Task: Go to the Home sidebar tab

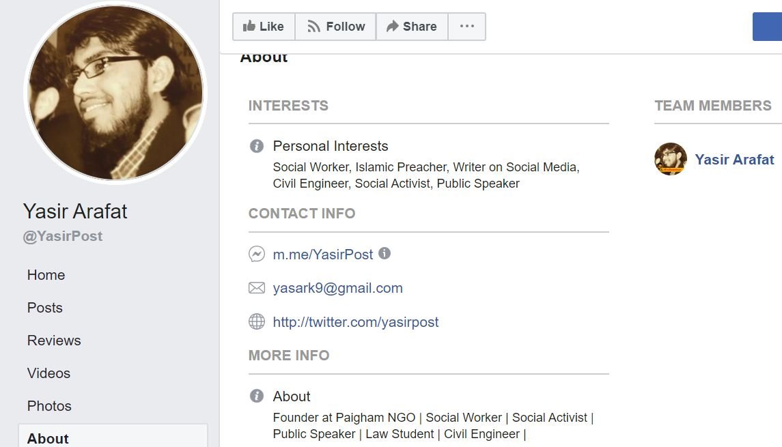Action: (46, 275)
